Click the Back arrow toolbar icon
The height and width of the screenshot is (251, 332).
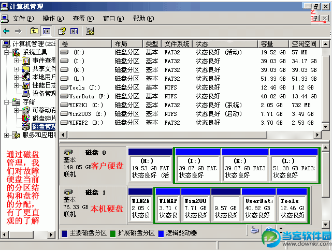tap(6, 32)
